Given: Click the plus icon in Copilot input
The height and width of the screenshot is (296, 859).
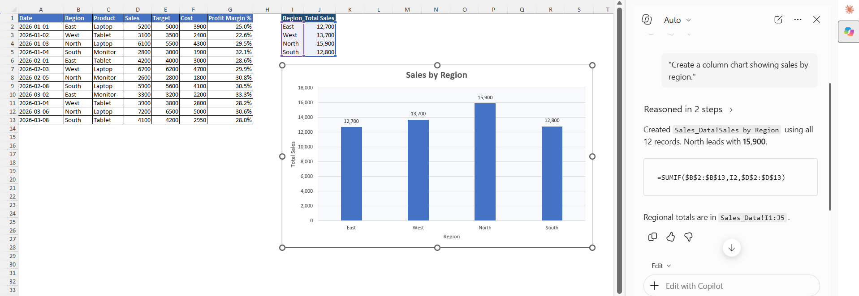Looking at the screenshot, I should (654, 286).
